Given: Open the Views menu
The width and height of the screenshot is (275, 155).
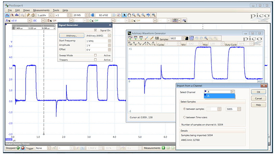Looking at the screenshot, I should tap(26, 10).
